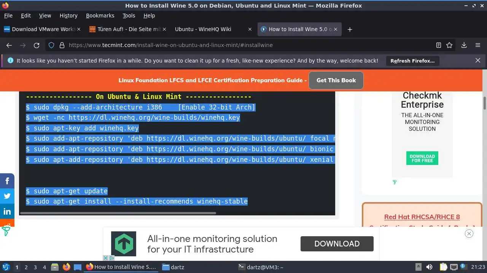Open the History menu
The height and width of the screenshot is (273, 487).
68,16
